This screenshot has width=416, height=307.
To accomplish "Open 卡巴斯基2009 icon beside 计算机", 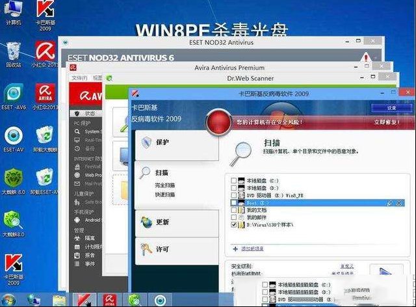I will [x=45, y=14].
